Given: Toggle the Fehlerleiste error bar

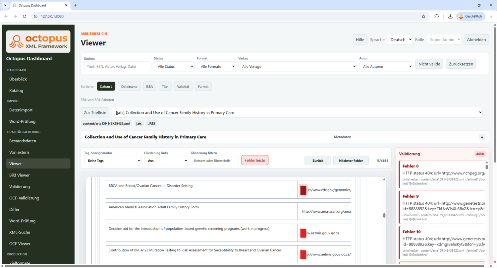Looking at the screenshot, I should click(x=255, y=160).
